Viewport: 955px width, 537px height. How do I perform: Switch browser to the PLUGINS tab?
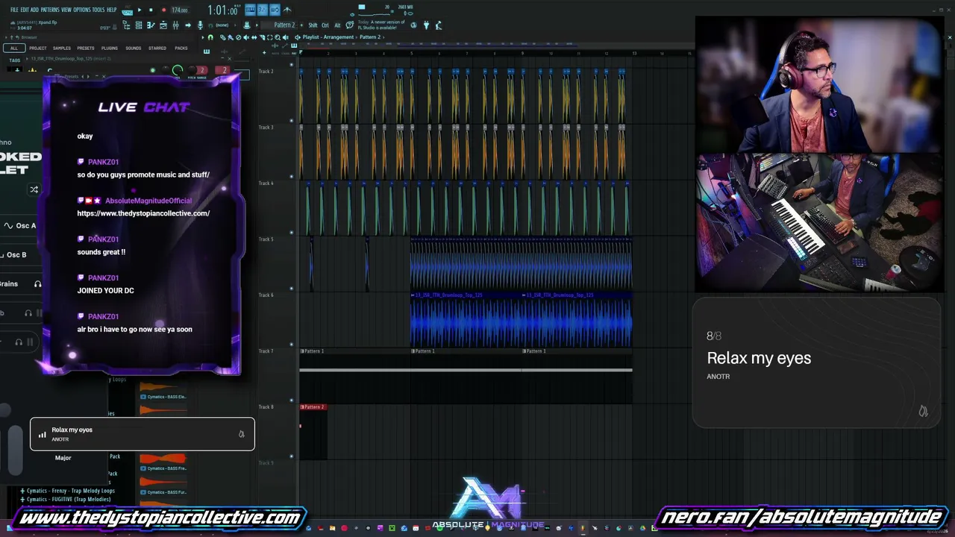pyautogui.click(x=110, y=48)
